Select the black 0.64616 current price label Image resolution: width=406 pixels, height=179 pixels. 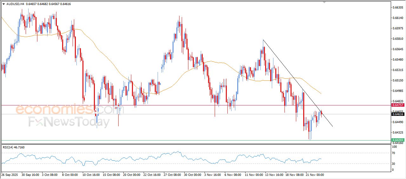(398, 114)
